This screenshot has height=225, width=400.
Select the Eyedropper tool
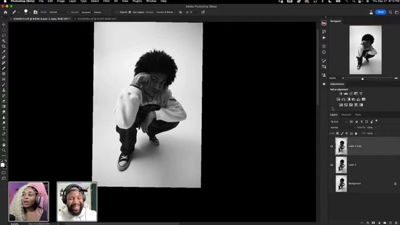tap(4, 52)
